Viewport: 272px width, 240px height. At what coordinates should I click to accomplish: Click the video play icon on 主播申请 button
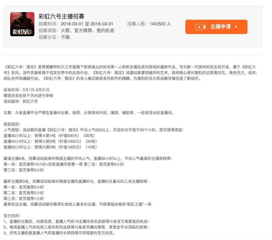[x=199, y=27]
